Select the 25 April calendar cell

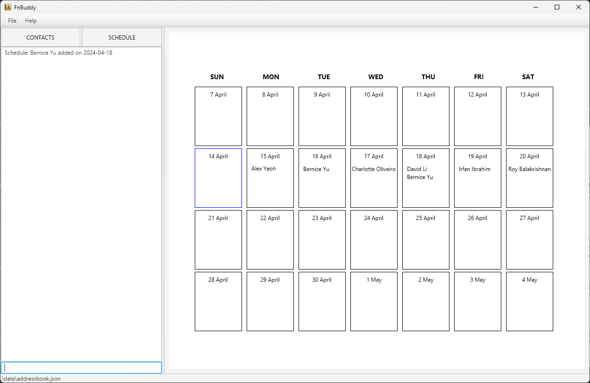coord(426,240)
